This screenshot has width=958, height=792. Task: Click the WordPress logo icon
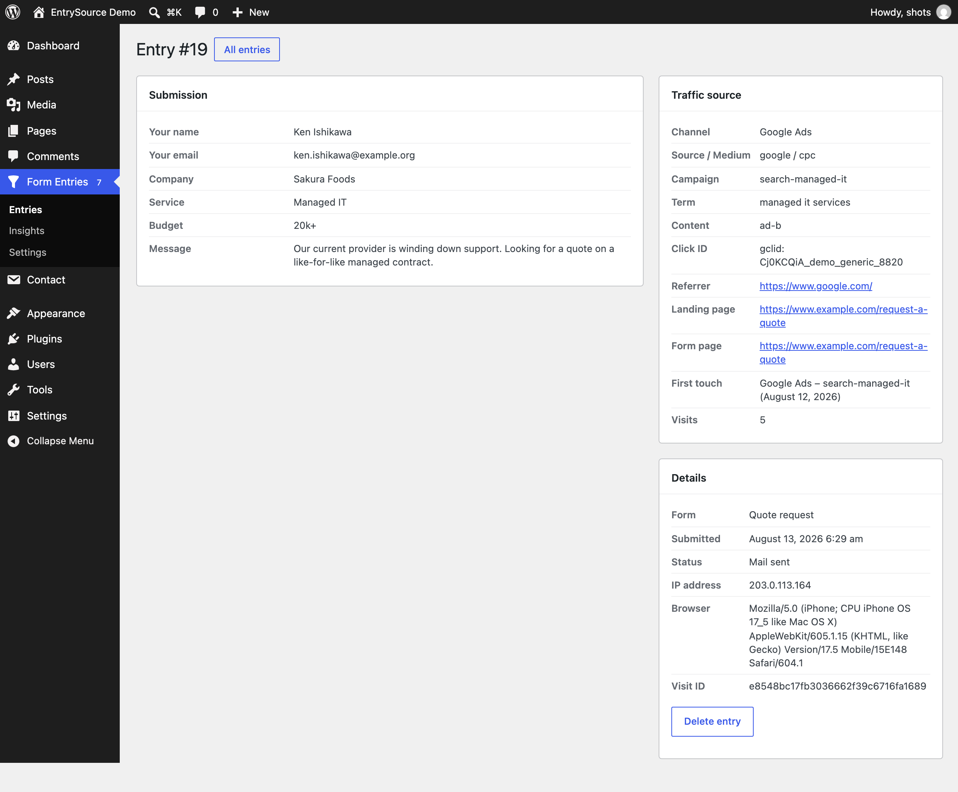point(13,12)
